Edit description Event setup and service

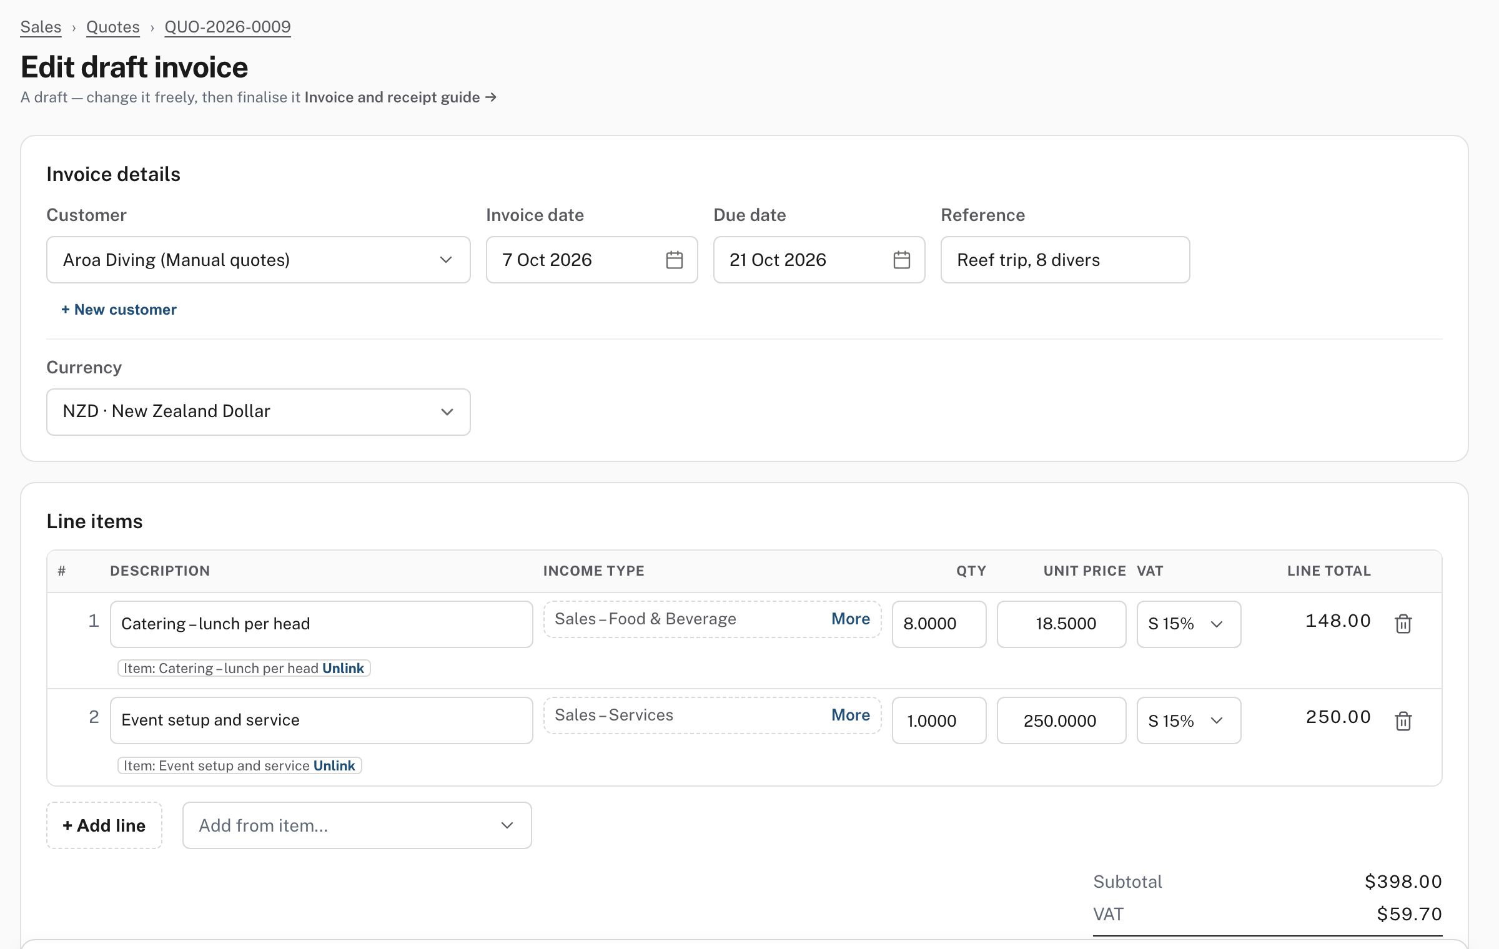point(321,720)
